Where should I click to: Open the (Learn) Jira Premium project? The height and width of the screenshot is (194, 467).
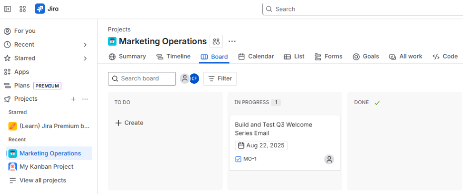pos(49,126)
